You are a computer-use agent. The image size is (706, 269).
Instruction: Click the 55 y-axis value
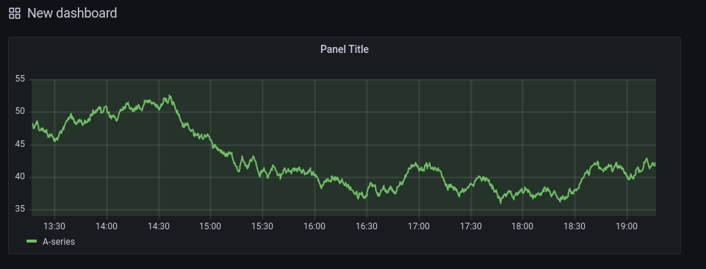point(20,79)
